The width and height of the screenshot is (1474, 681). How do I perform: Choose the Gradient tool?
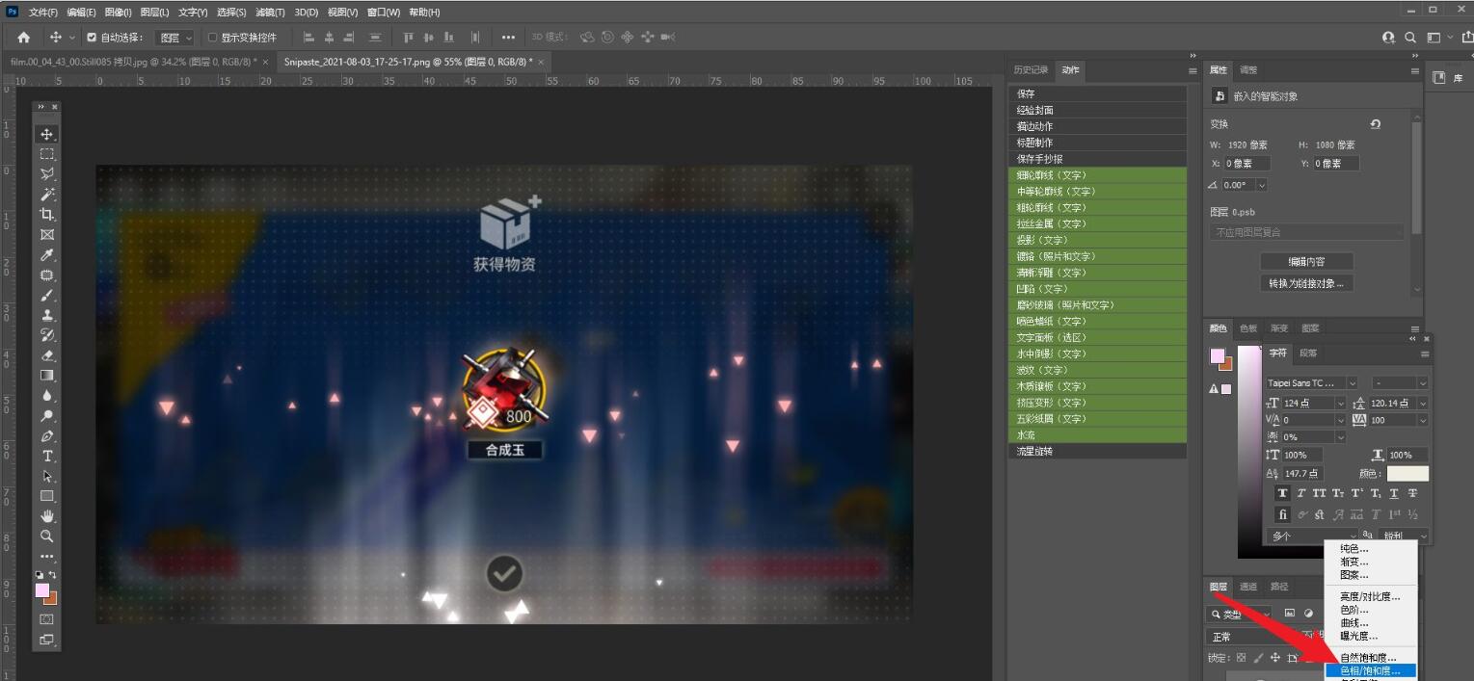(x=47, y=376)
